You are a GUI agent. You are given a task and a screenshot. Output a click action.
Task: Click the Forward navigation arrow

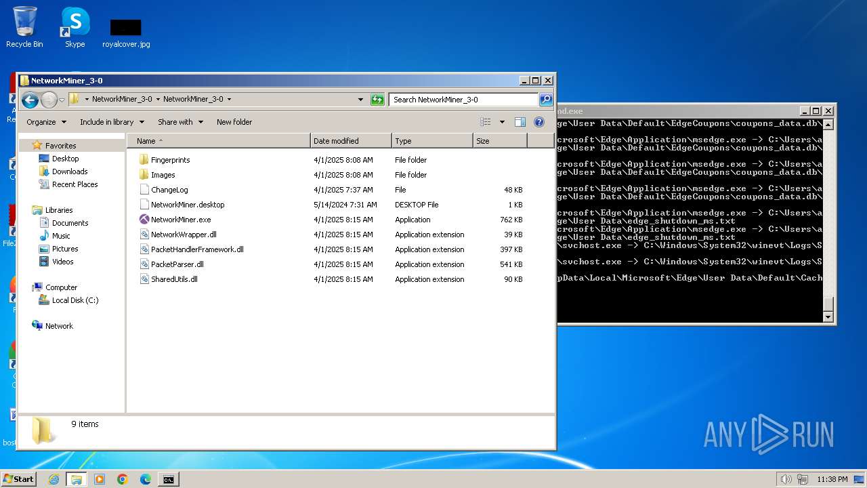pos(49,100)
